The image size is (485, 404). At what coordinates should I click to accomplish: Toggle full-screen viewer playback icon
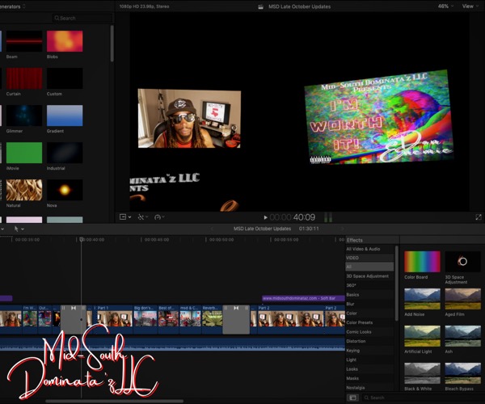tap(479, 217)
